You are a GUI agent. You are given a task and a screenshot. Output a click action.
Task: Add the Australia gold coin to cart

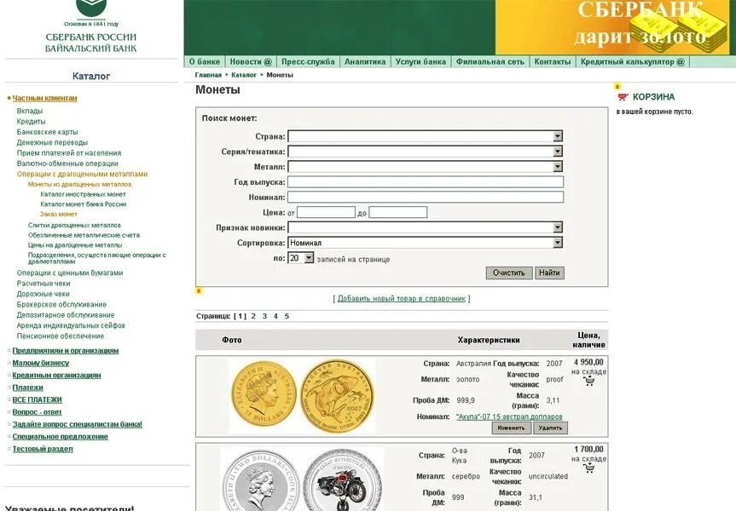[589, 382]
